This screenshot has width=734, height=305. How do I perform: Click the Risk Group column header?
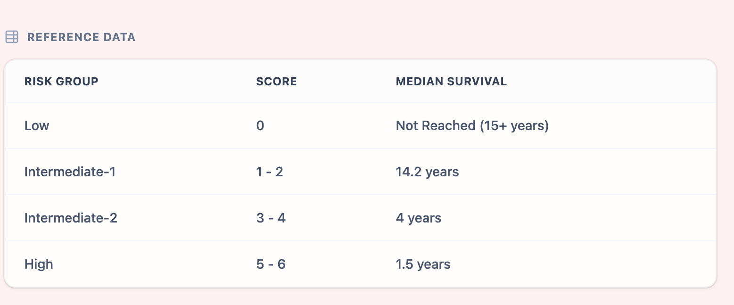(61, 82)
